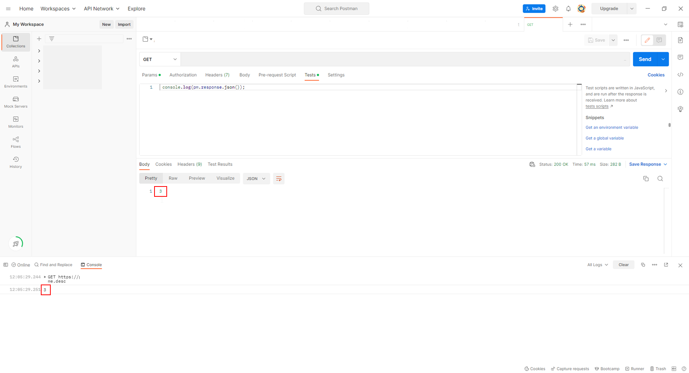Screen dimensions: 689x373
Task: Open the Visualize response view
Action: tap(225, 178)
